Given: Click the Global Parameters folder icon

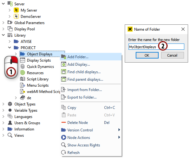Looking at the screenshot, I should point(10,23).
